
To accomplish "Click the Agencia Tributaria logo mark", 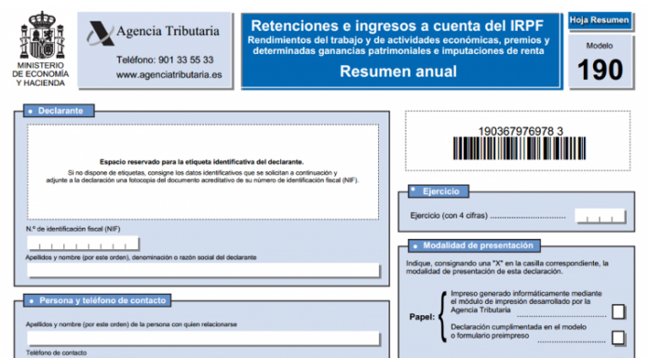I will 101,33.
